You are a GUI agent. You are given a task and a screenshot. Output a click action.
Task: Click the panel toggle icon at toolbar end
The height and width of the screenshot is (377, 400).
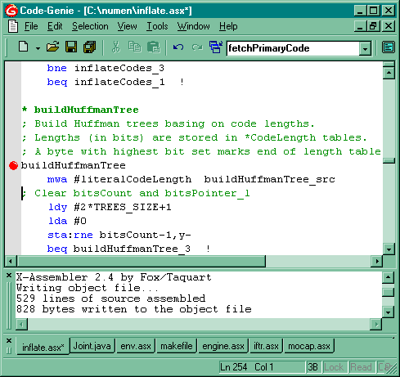(388, 47)
